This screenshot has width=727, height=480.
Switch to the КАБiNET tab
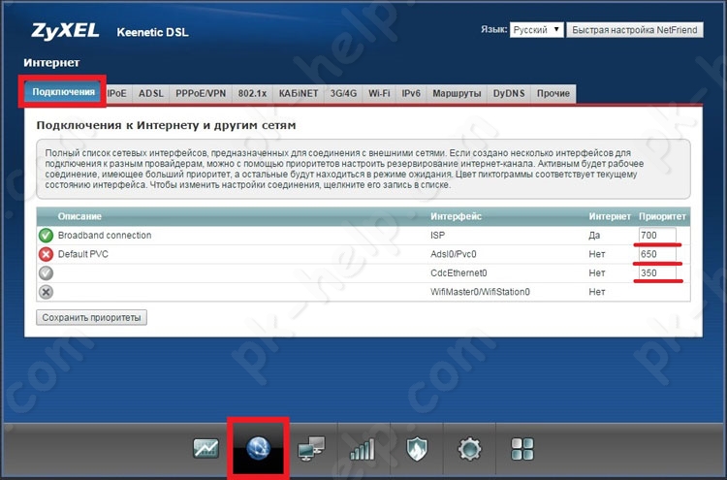pos(299,94)
